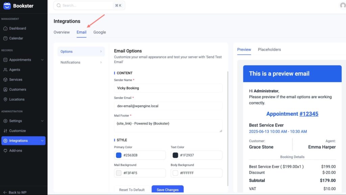The image size is (346, 195).
Task: Click the Email Options panel scrollbar
Action: pos(227,129)
